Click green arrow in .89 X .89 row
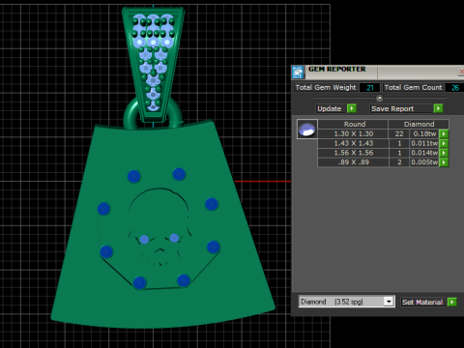Viewport: 464px width, 348px height. pos(444,162)
